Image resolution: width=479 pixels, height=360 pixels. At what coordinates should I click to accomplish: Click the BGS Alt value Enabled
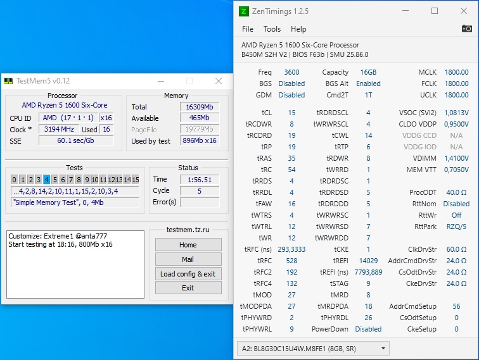[368, 84]
